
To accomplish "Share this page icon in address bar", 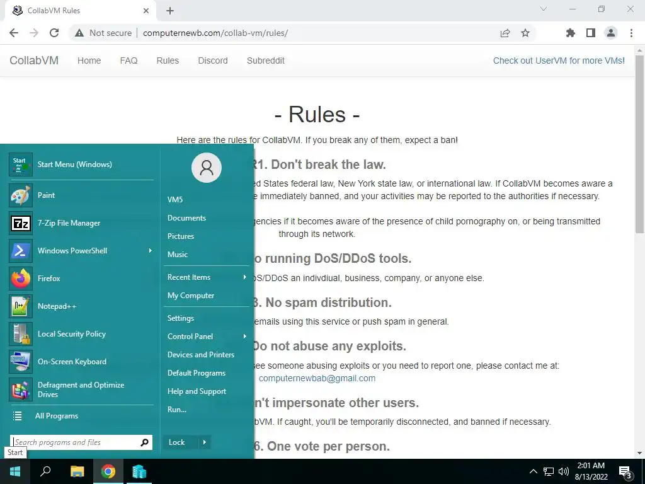I will tap(505, 33).
